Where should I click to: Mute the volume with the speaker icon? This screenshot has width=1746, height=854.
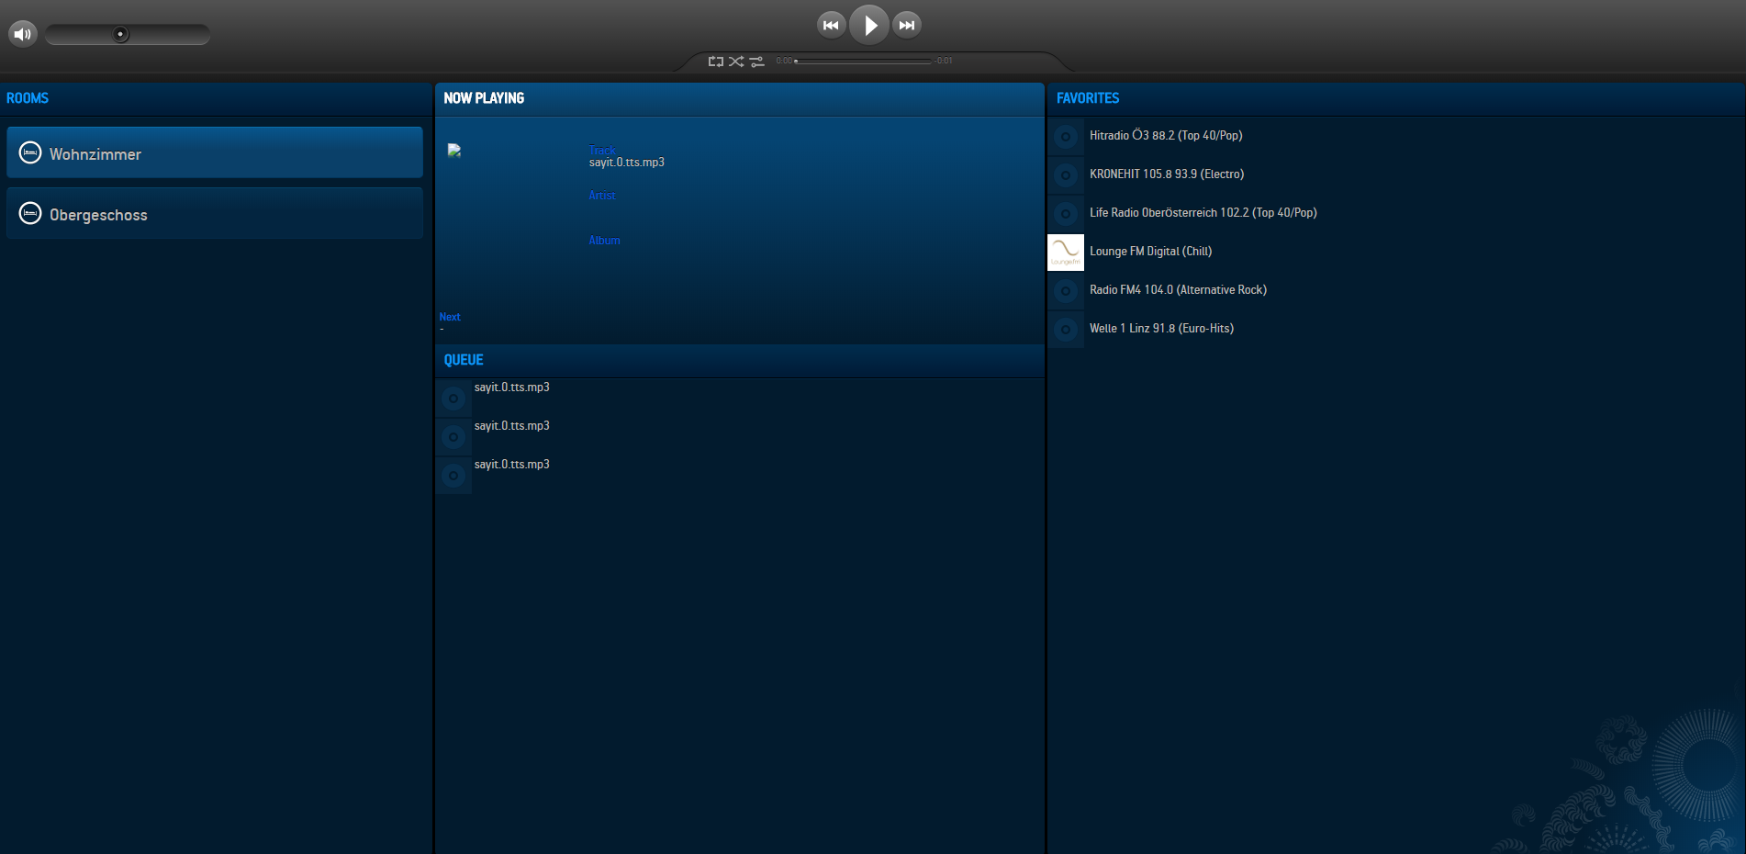pos(22,34)
